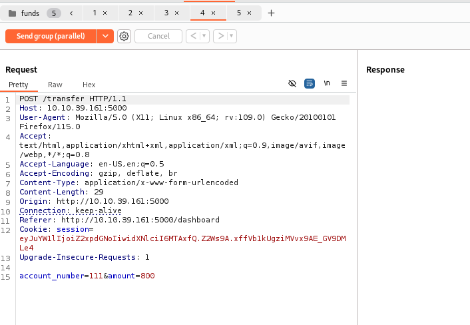Collapse the funds group with left chevron
The image size is (470, 325).
71,13
